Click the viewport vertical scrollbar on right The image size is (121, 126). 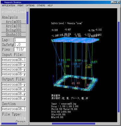coord(119,67)
